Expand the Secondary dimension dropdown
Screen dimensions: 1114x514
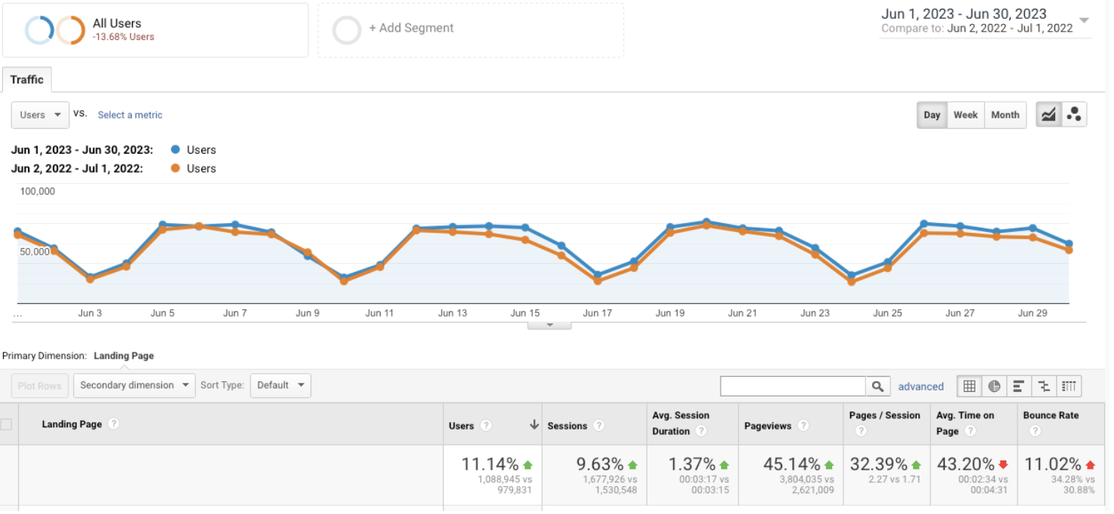pyautogui.click(x=134, y=385)
